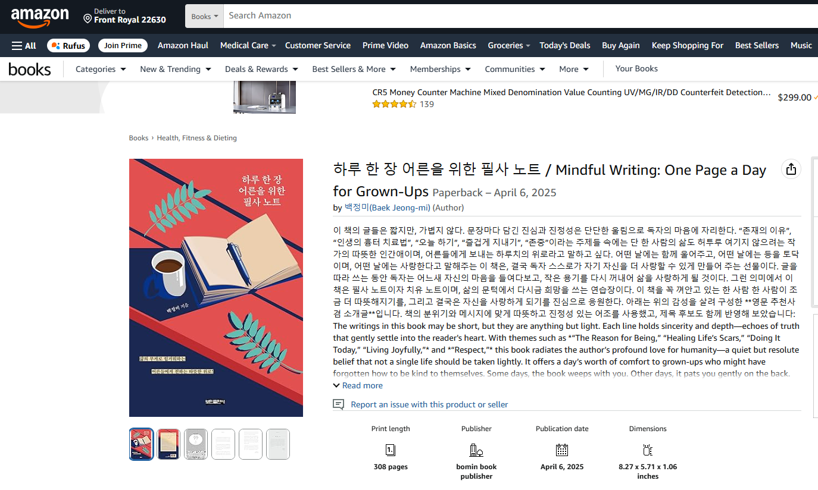Open the Deliver to Front Royal location selector
This screenshot has width=818, height=490.
tap(124, 16)
